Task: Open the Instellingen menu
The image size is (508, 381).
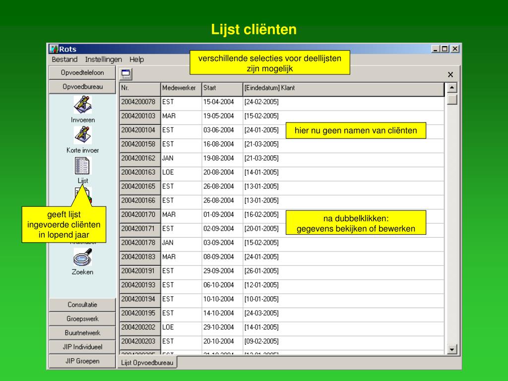Action: pos(103,60)
